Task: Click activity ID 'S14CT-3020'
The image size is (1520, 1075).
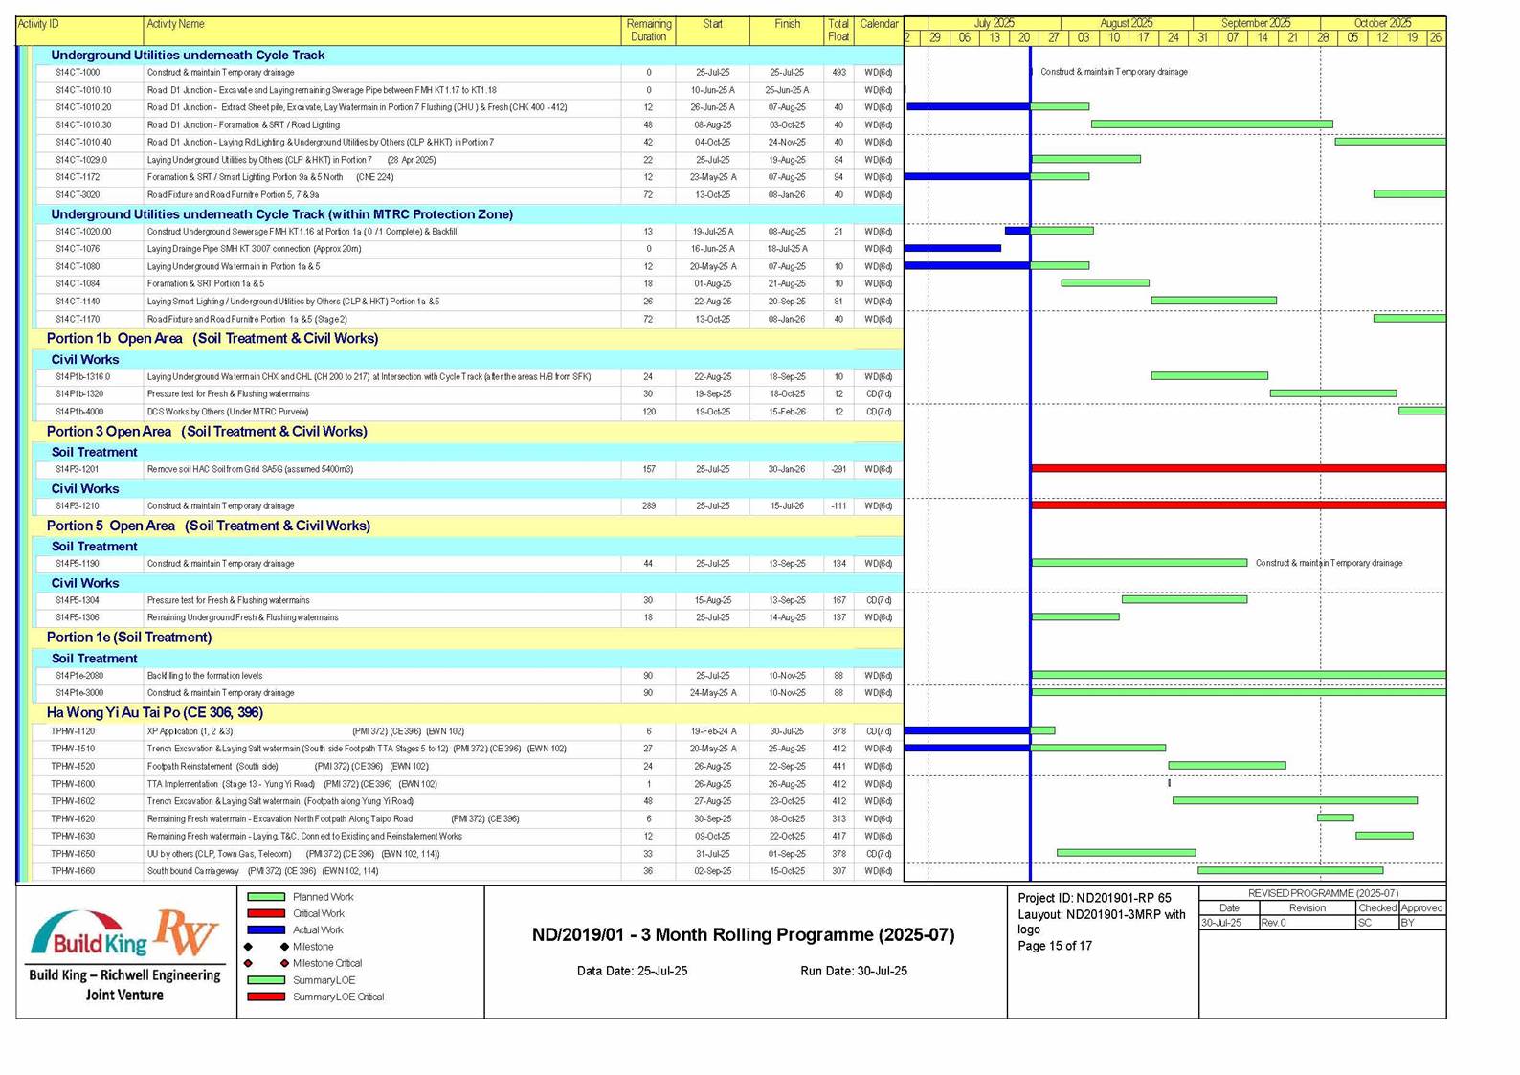Action: click(78, 195)
